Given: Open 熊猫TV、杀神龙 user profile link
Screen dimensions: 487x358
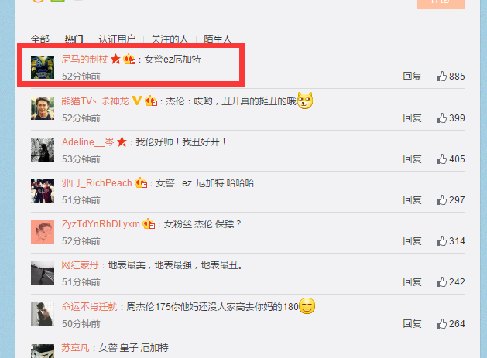Looking at the screenshot, I should (95, 101).
